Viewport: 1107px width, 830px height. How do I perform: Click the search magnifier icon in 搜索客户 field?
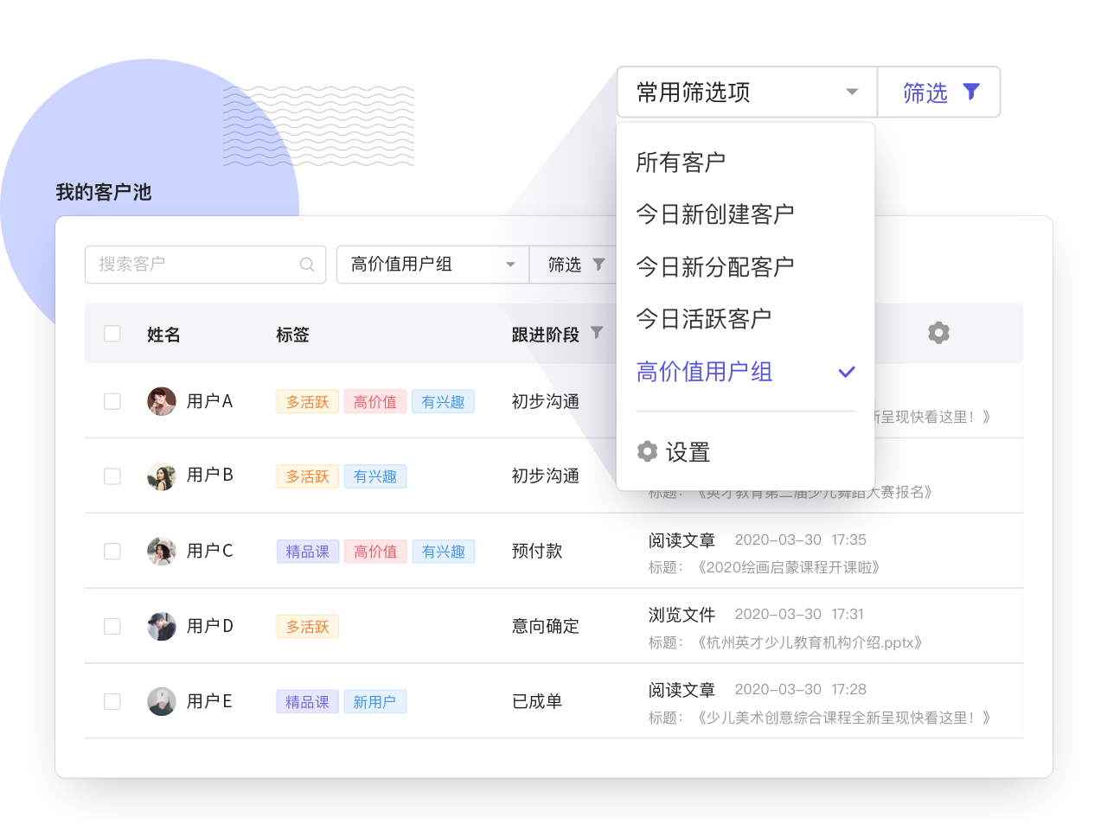(x=307, y=265)
